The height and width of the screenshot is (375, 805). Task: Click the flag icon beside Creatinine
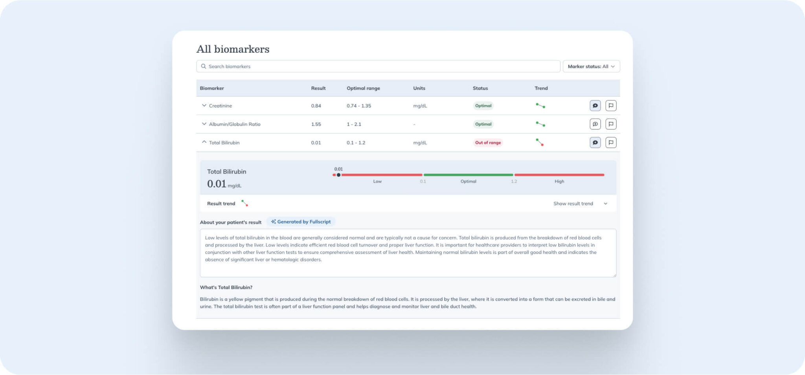(x=611, y=105)
